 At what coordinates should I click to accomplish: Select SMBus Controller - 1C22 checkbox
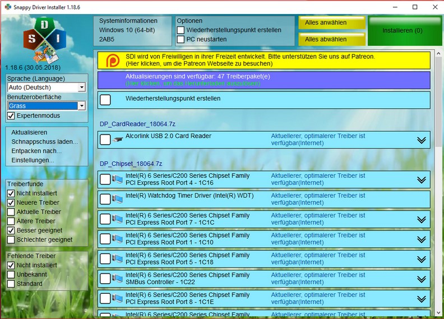pos(105,278)
